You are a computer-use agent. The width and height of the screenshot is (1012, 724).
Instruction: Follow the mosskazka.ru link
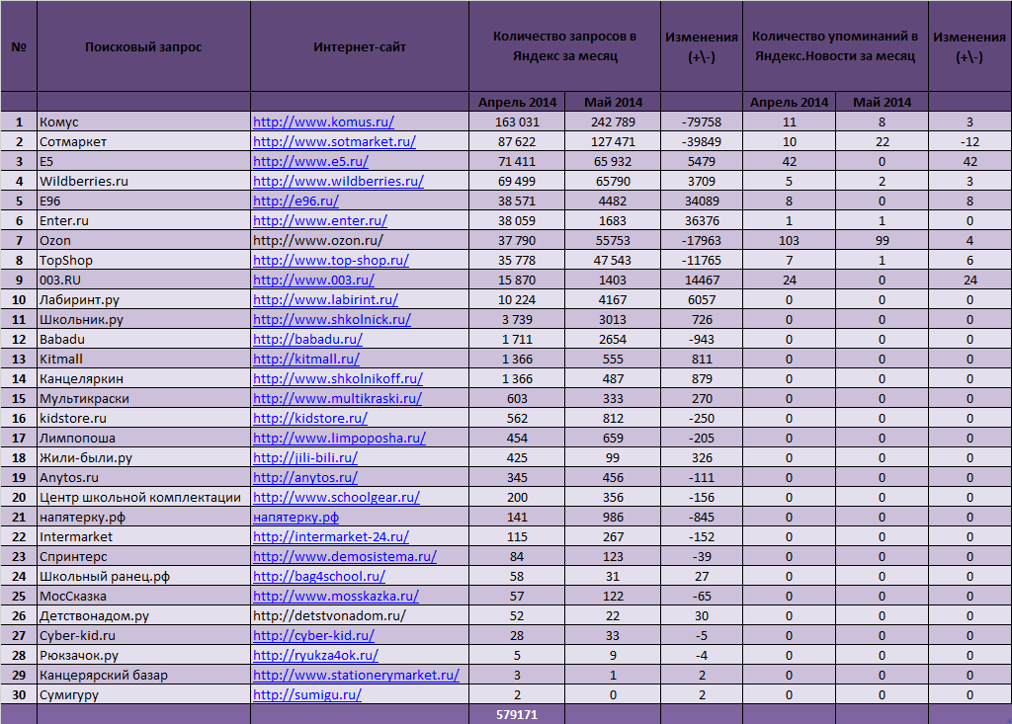(336, 597)
